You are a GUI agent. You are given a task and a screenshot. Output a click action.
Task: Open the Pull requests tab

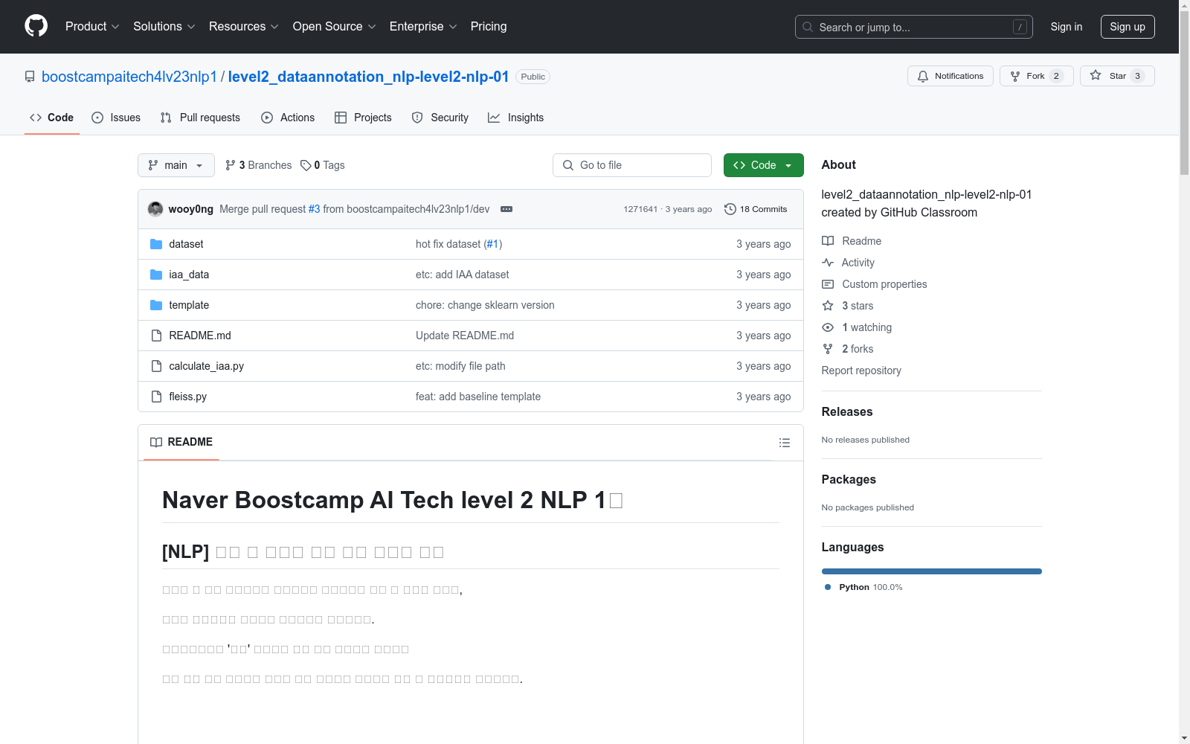coord(200,118)
